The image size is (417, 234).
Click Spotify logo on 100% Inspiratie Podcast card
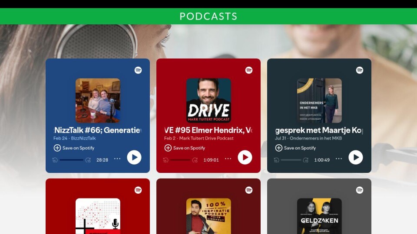point(248,190)
